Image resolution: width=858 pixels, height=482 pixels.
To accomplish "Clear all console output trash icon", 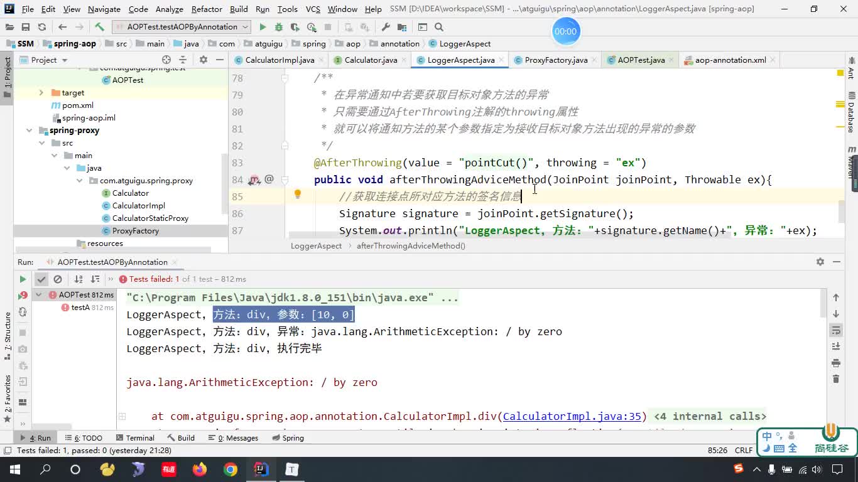I will coord(836,378).
